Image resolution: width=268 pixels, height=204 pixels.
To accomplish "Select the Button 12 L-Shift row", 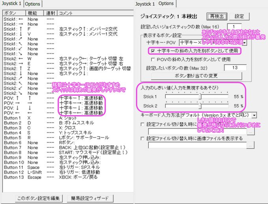I will [68, 172].
